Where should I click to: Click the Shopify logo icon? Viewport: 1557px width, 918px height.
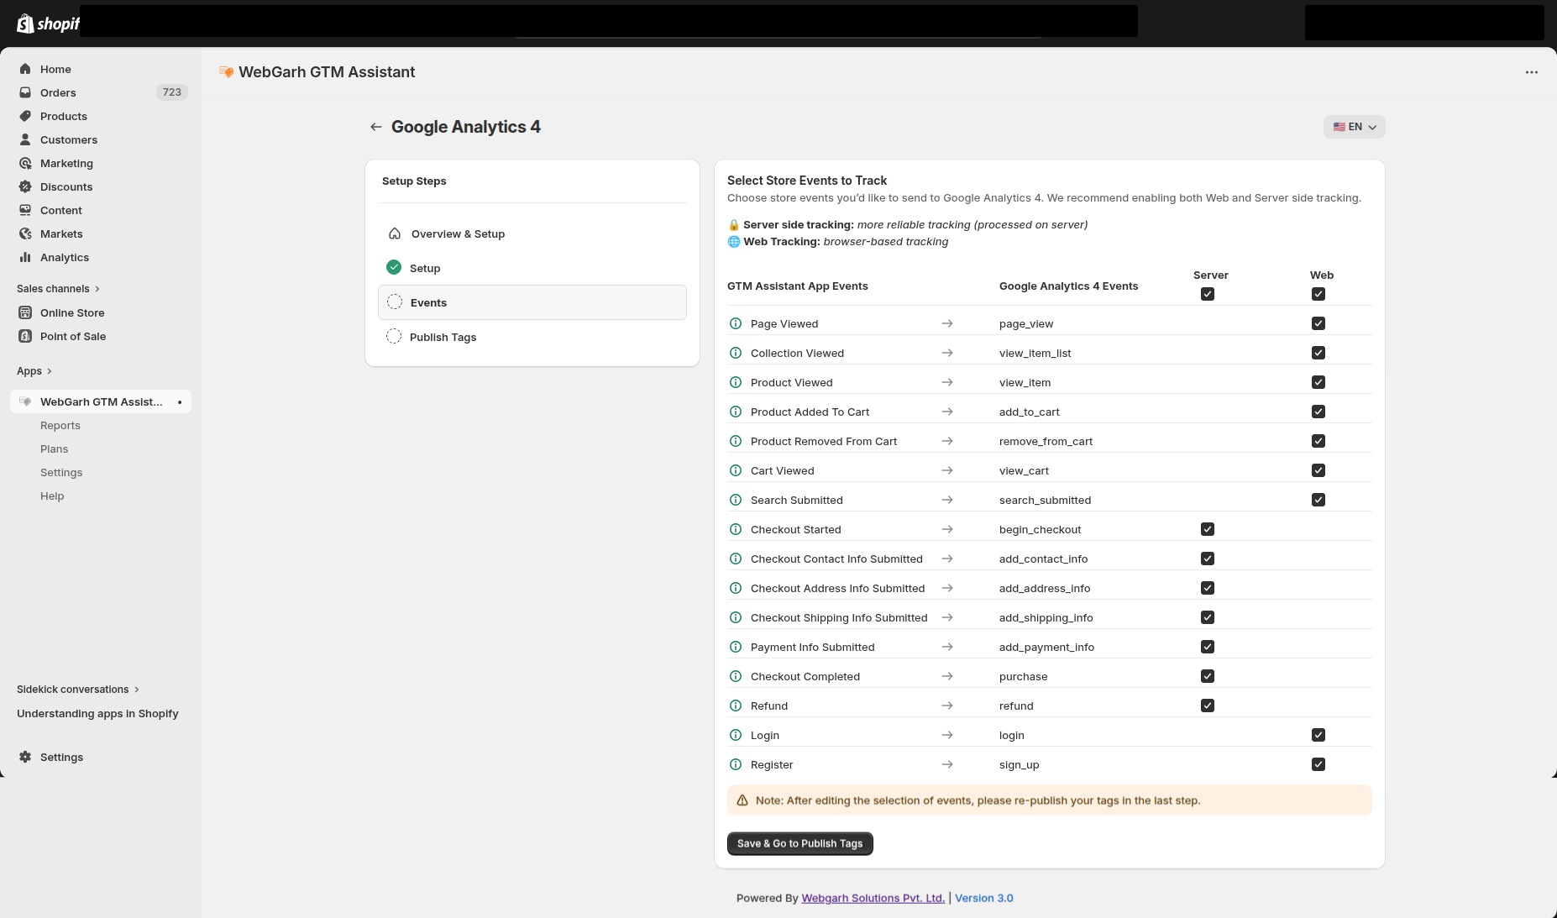(25, 24)
